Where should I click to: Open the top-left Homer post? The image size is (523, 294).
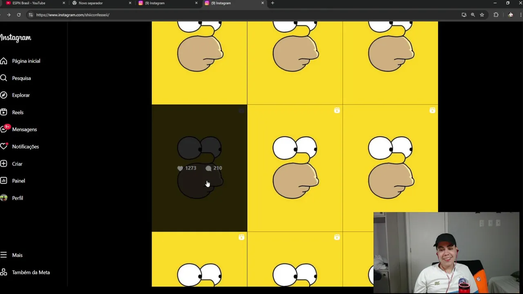pyautogui.click(x=199, y=63)
